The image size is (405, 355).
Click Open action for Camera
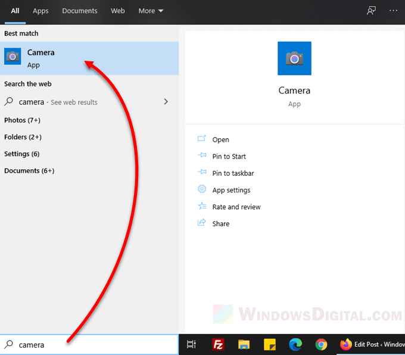(220, 139)
